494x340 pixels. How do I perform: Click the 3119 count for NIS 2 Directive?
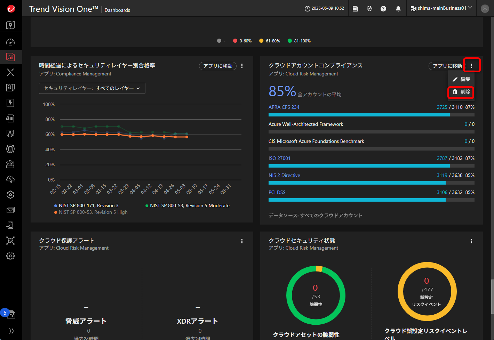(x=442, y=176)
